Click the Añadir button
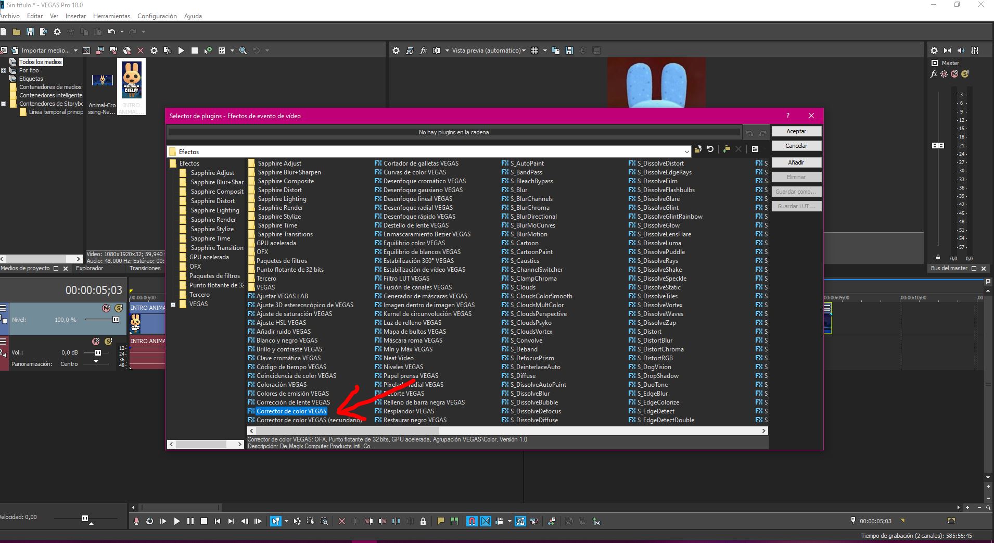This screenshot has height=543, width=994. 796,162
